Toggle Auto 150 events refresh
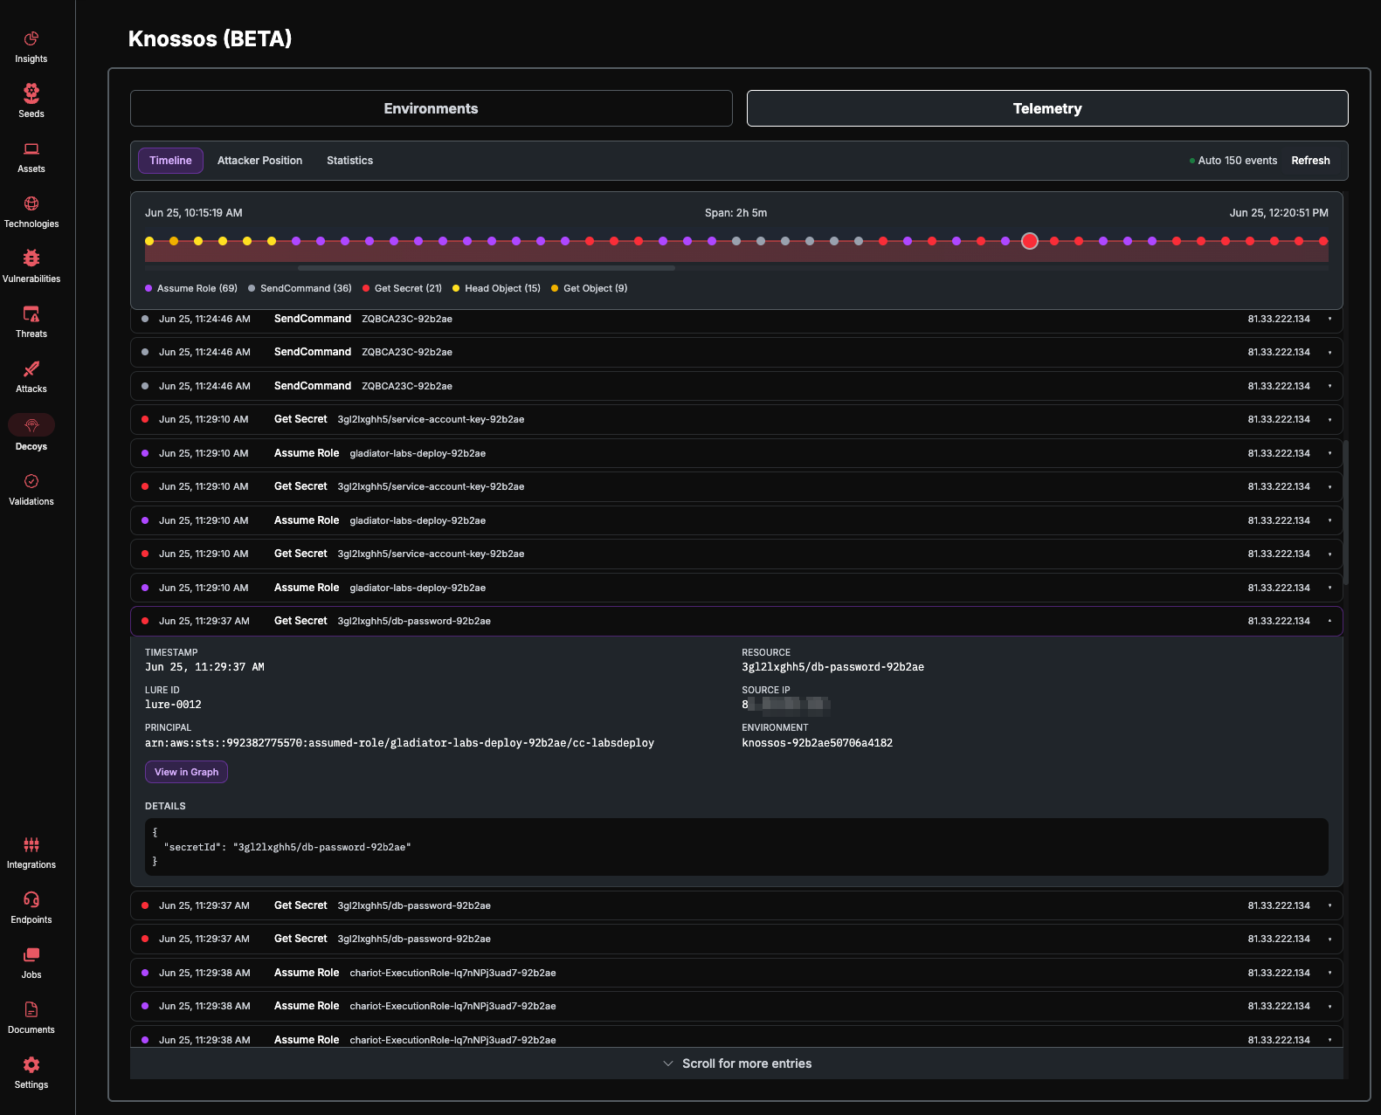1381x1115 pixels. (x=1233, y=161)
